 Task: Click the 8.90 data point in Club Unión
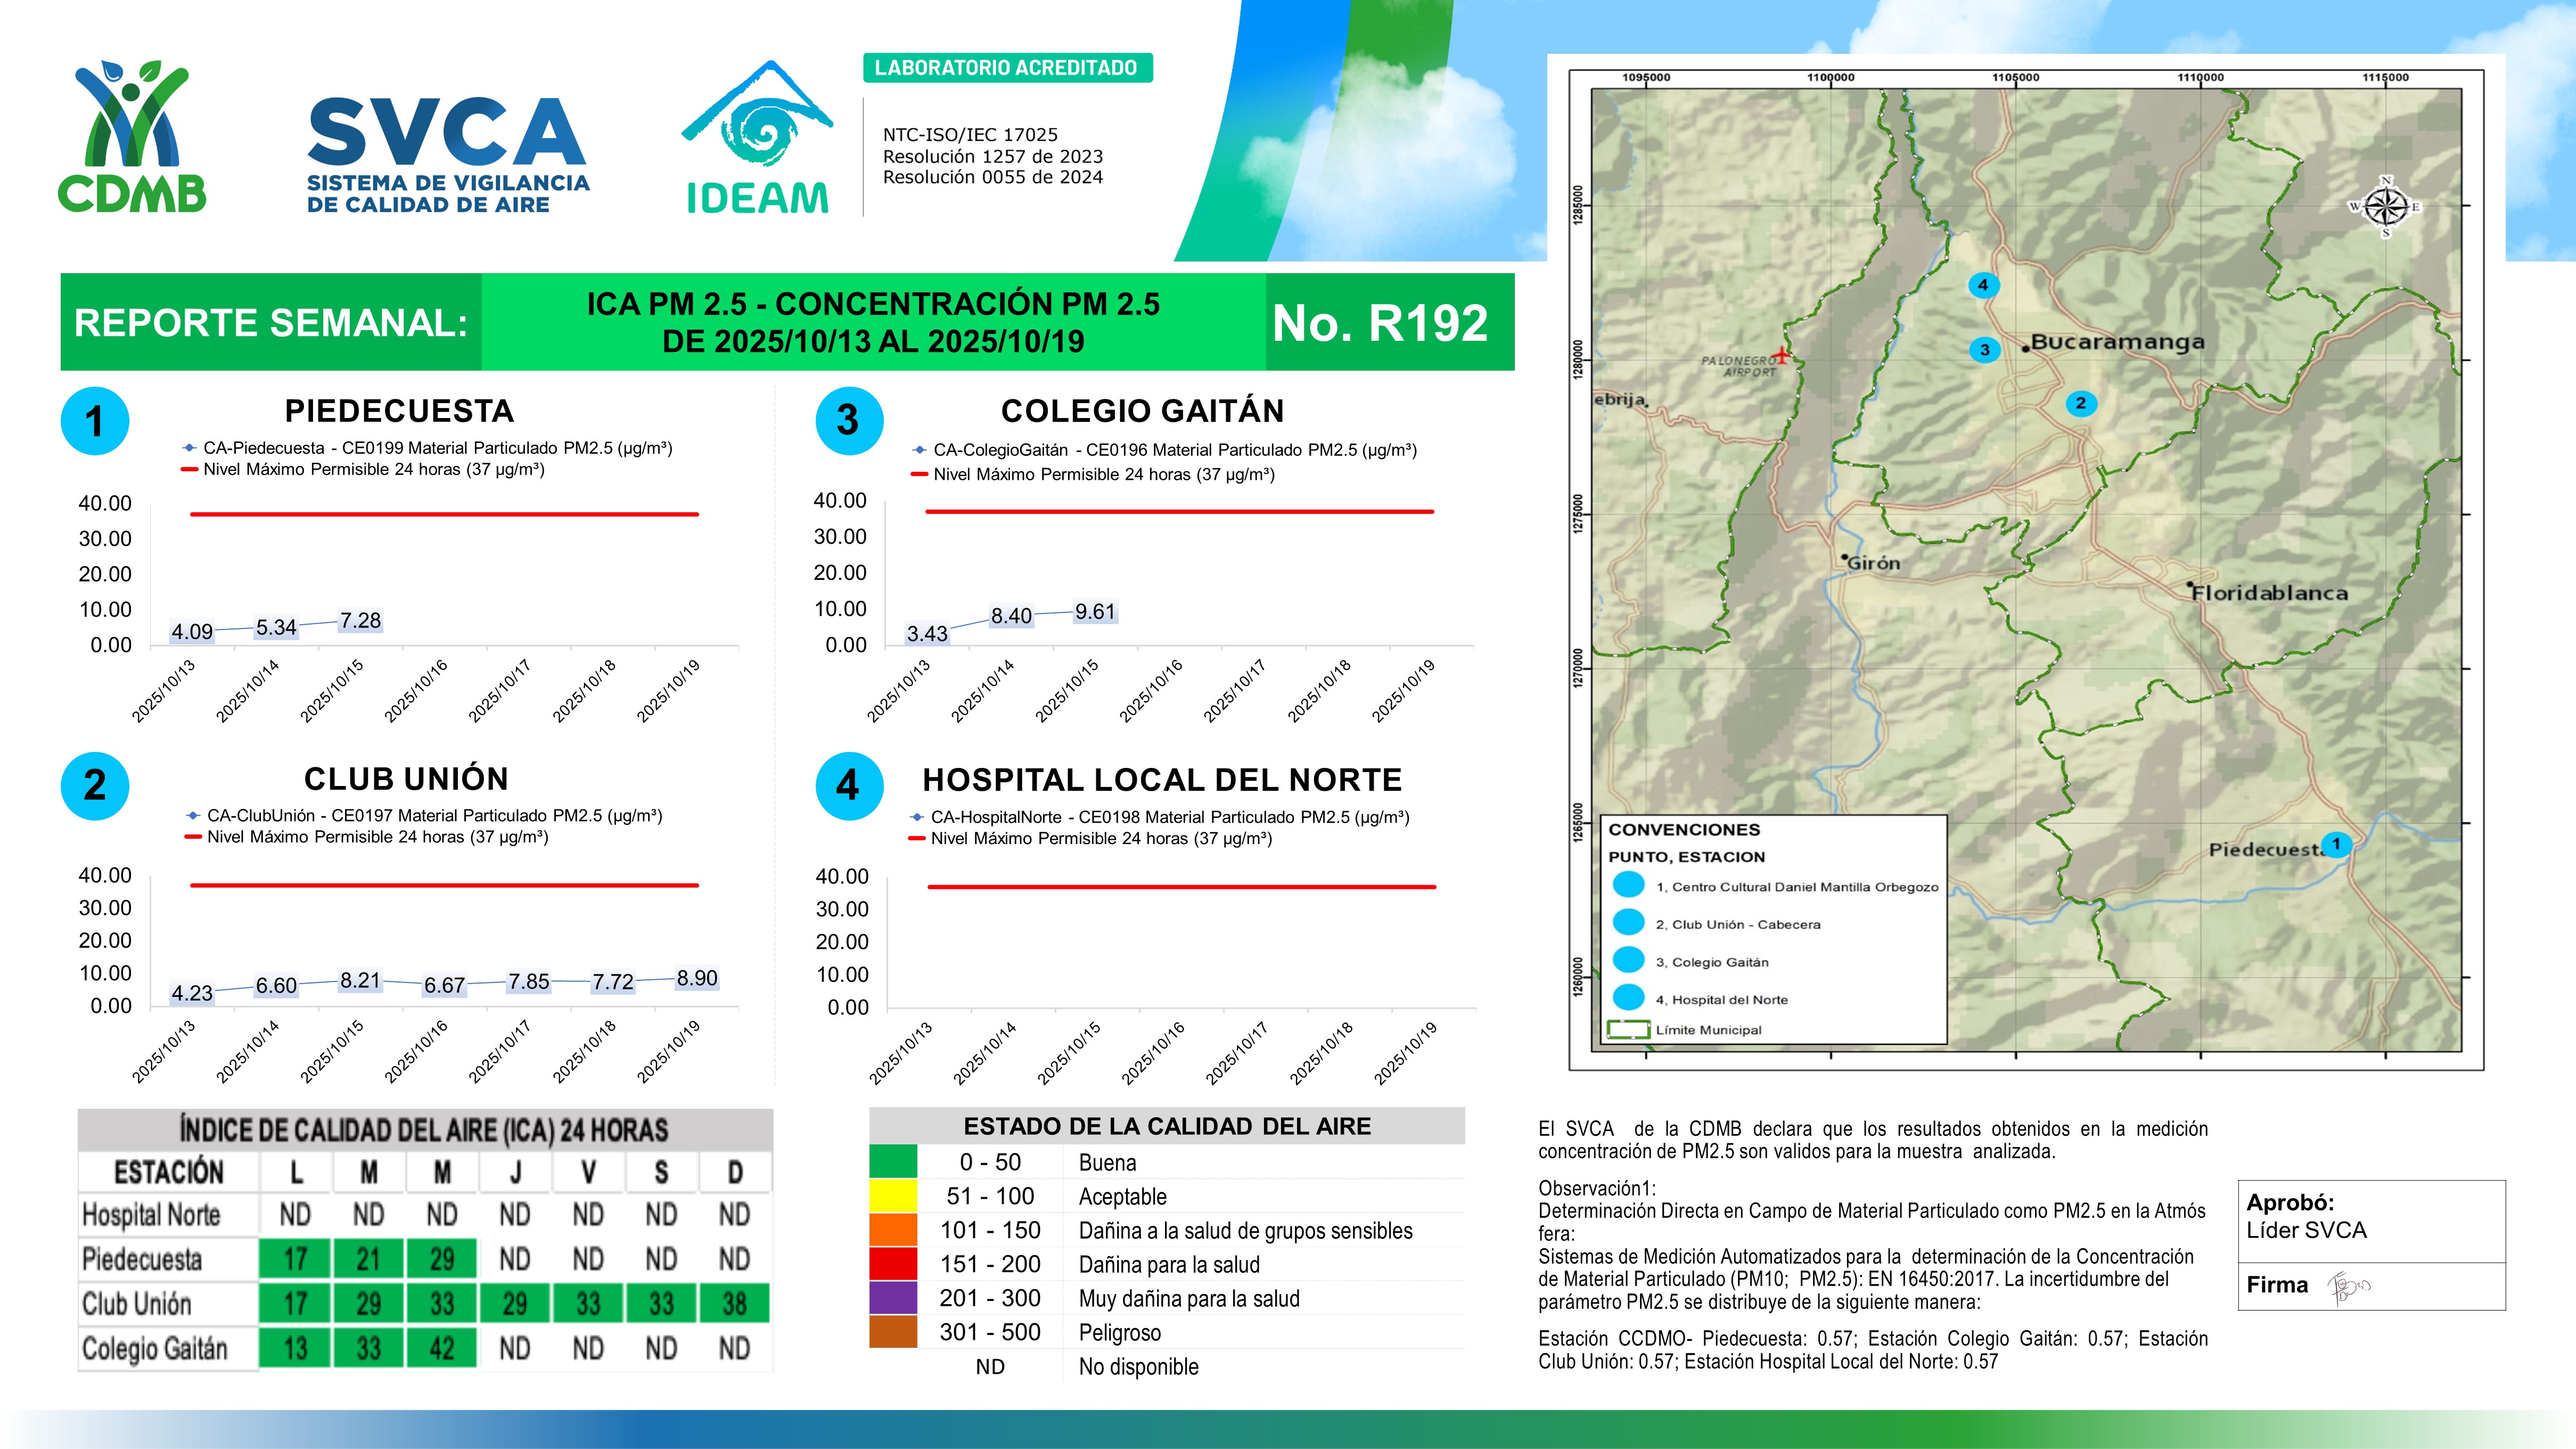697,978
